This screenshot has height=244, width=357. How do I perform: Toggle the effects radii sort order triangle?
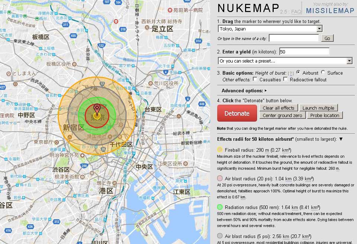341,139
